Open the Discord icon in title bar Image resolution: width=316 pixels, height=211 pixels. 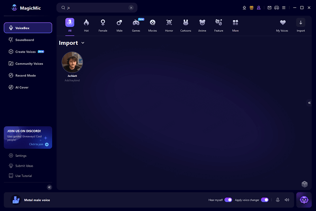click(x=276, y=8)
